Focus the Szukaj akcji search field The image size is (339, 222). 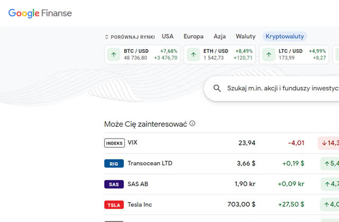pyautogui.click(x=272, y=88)
